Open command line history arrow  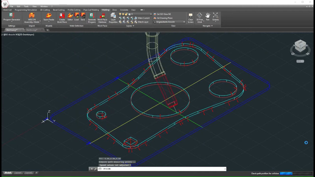(225, 169)
